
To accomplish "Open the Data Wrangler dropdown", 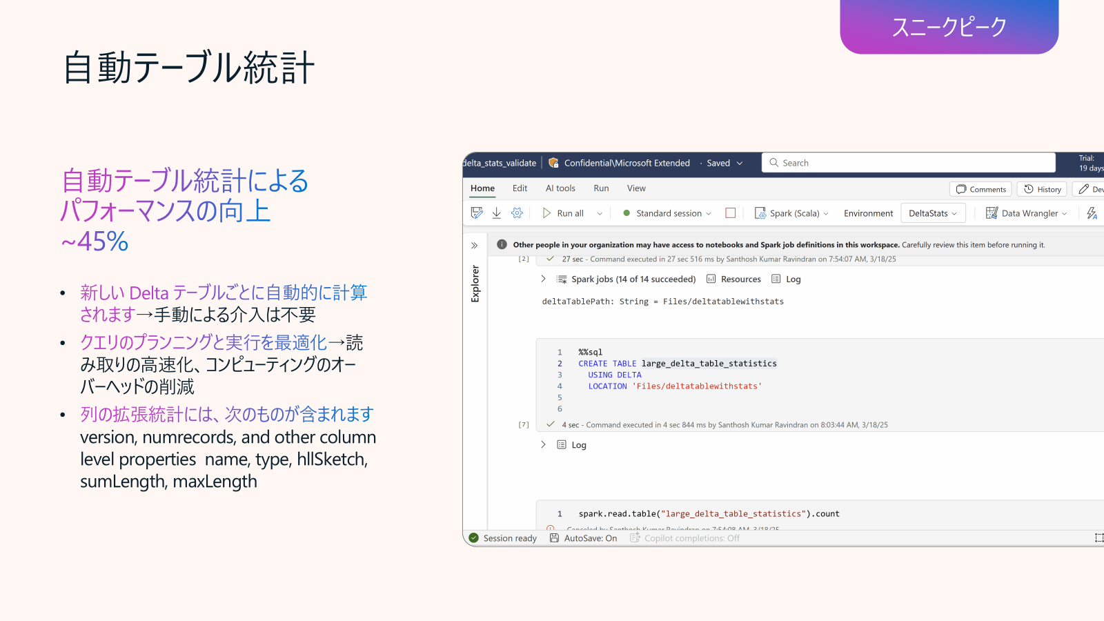I will point(1027,213).
